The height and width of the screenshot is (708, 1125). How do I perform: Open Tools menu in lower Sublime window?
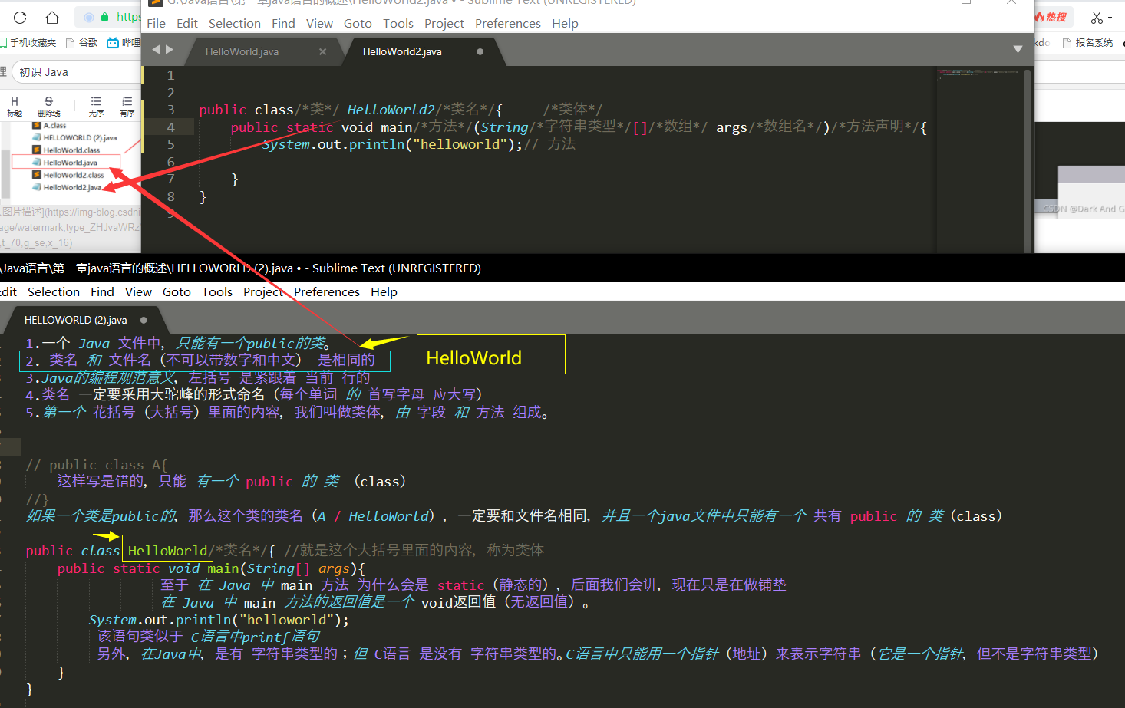point(217,292)
